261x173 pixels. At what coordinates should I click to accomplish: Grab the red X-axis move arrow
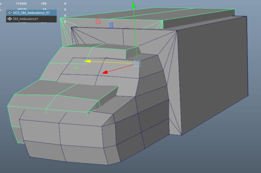[105, 72]
